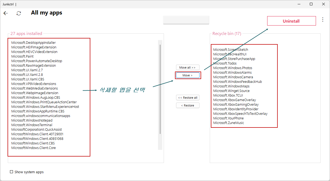The image size is (330, 181).
Task: Select Microsoft.Windows.Photos in recycle bin
Action: click(233, 68)
